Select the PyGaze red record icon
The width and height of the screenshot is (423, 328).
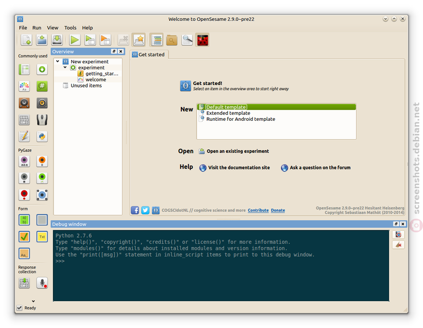[x=24, y=195]
